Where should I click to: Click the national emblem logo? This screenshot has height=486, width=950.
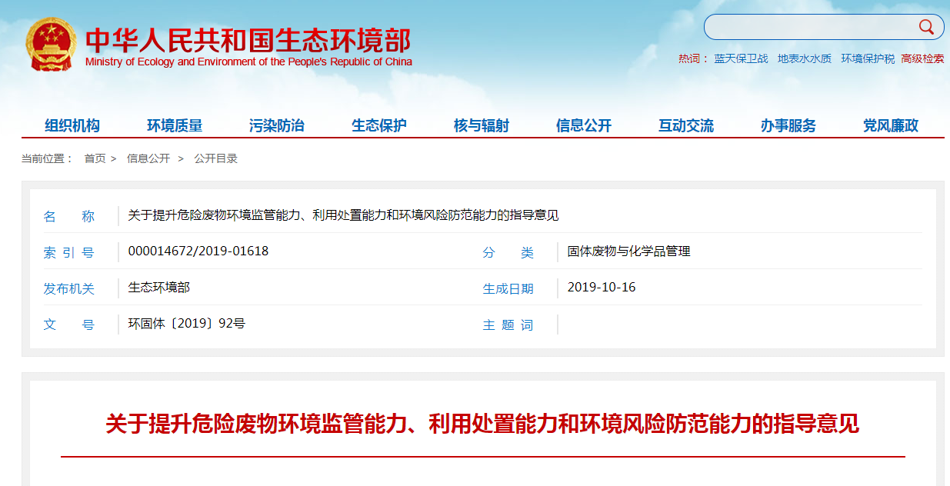pyautogui.click(x=50, y=45)
